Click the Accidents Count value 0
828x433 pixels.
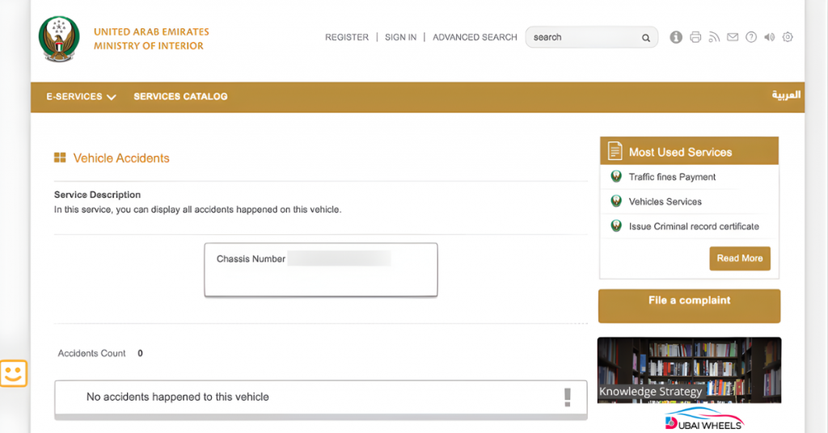tap(140, 353)
